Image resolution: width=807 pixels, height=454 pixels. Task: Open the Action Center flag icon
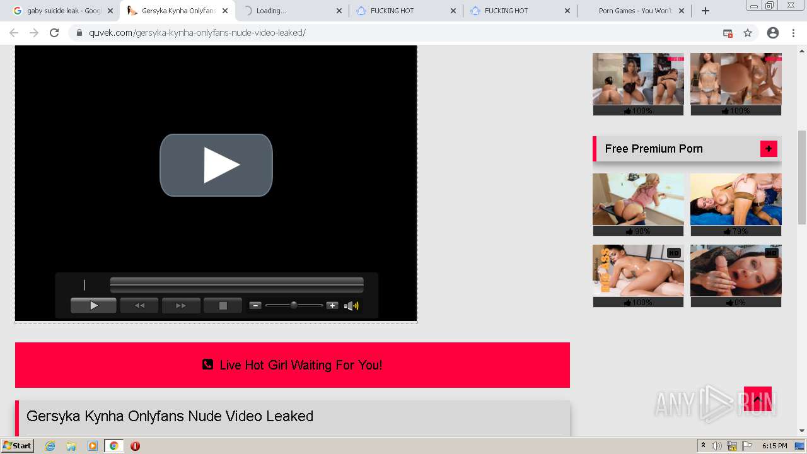pos(747,446)
